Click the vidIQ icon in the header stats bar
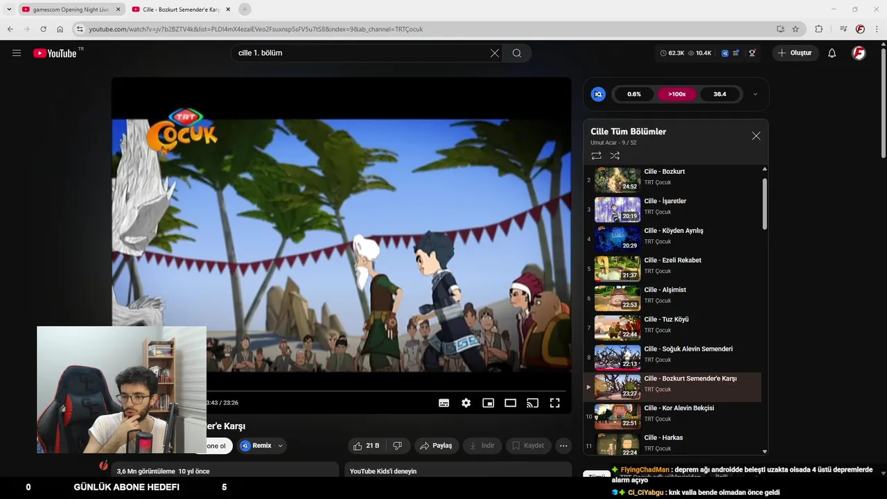Screen dimensions: 887x499 click(x=725, y=53)
